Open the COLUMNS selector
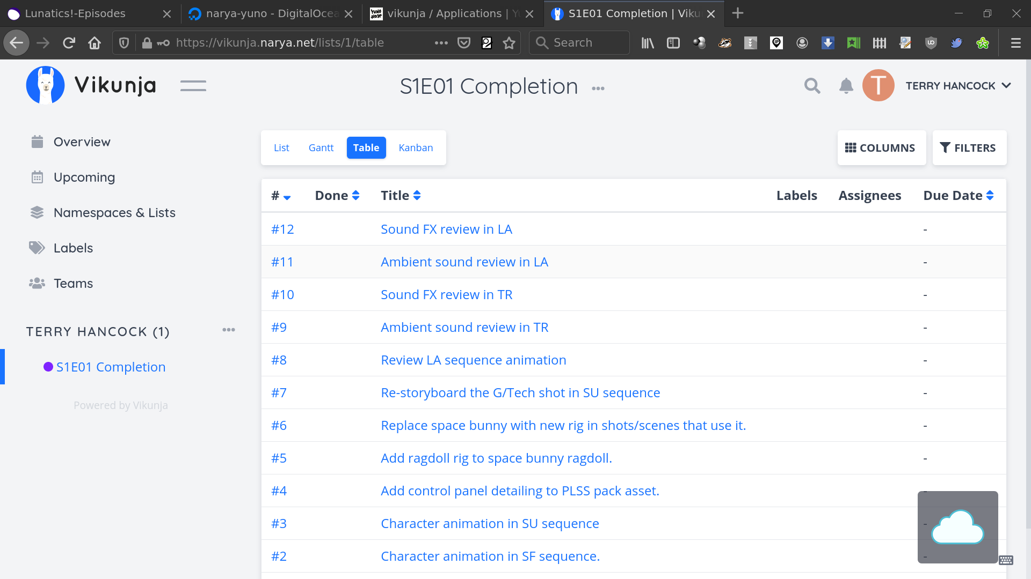1031x579 pixels. click(881, 148)
